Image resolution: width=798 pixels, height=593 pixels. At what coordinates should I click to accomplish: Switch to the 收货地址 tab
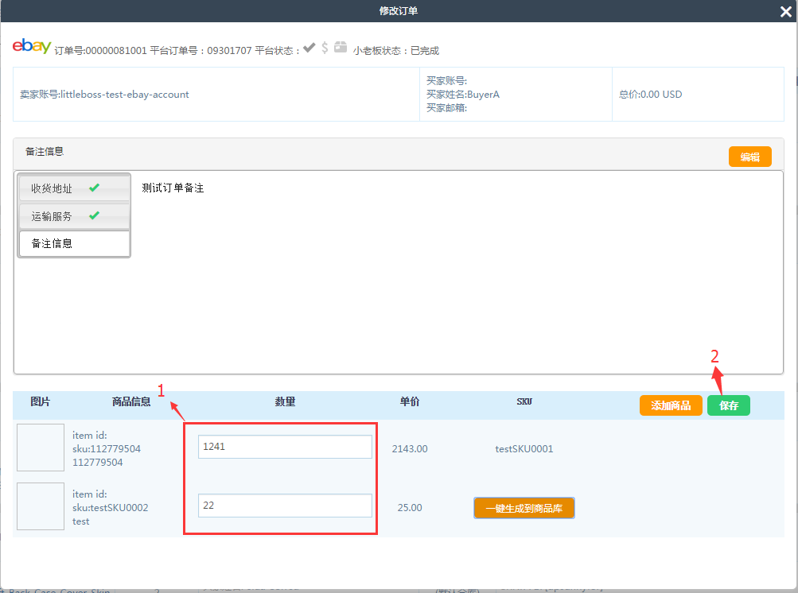(53, 188)
